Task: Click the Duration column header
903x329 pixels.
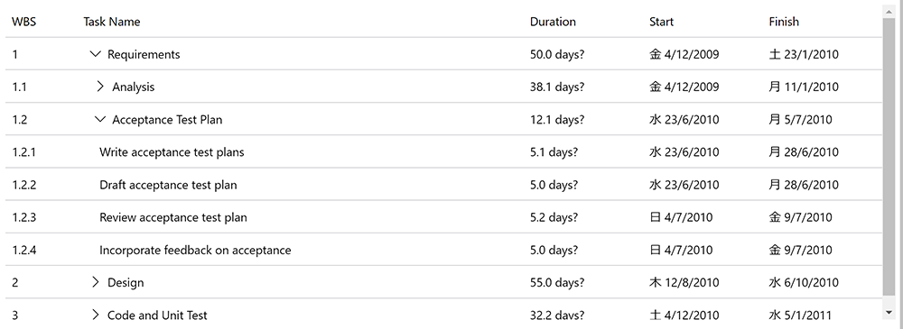Action: [x=553, y=22]
